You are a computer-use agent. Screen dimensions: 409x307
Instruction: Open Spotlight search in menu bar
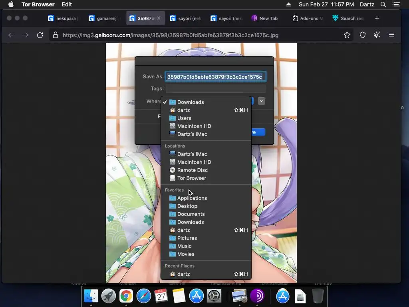383,4
